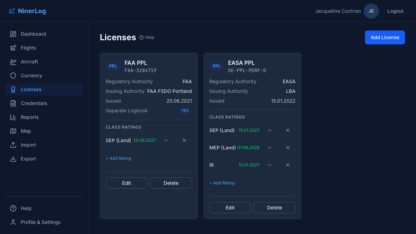Remove the EASA SEP (Land) rating

click(288, 130)
